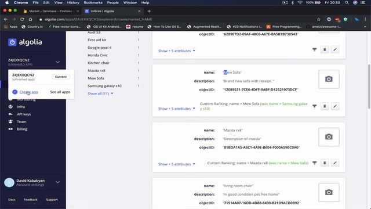The height and width of the screenshot is (209, 371).
Task: Click the Team people icon
Action: pos(10,121)
